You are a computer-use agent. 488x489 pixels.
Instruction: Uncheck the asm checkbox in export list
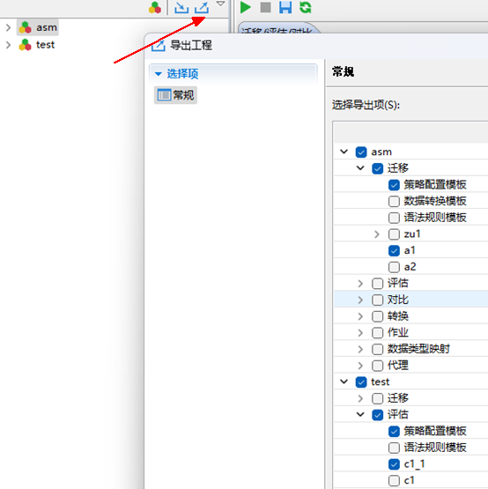pos(361,152)
